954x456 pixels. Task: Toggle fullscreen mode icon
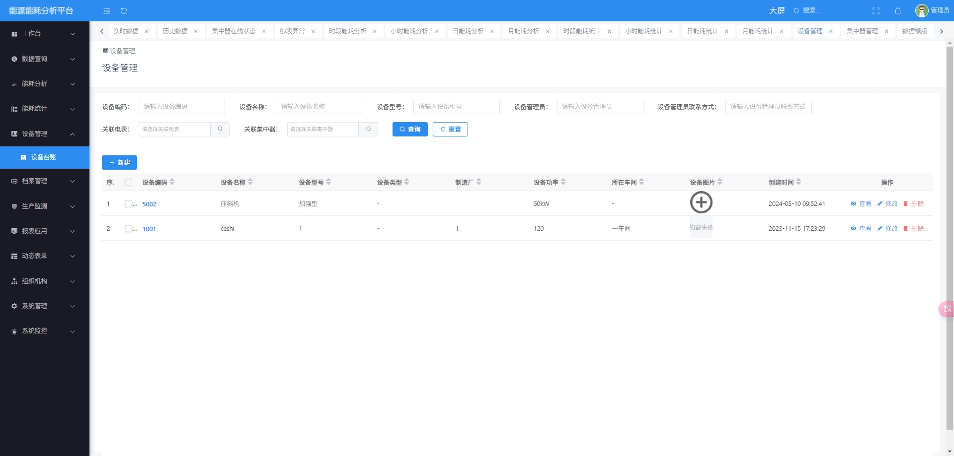[876, 11]
